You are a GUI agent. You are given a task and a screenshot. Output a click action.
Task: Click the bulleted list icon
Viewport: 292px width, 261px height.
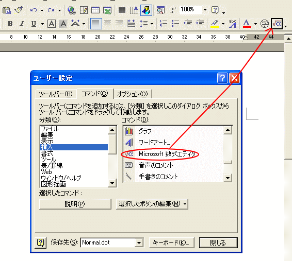pyautogui.click(x=175, y=24)
